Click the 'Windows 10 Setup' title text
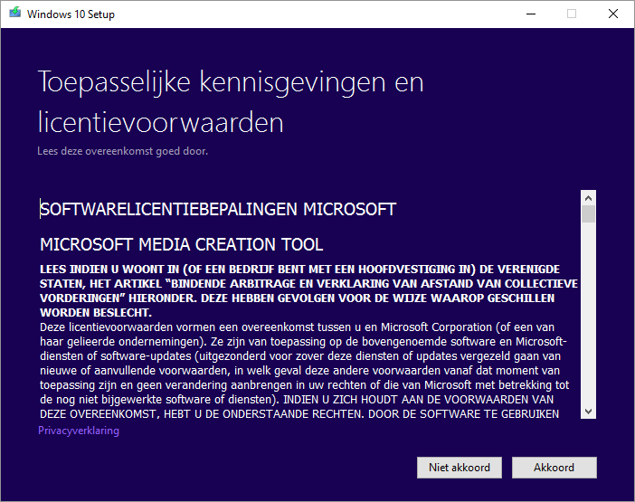 (x=71, y=14)
